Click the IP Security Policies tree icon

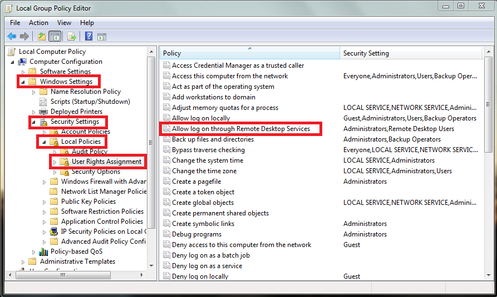54,231
